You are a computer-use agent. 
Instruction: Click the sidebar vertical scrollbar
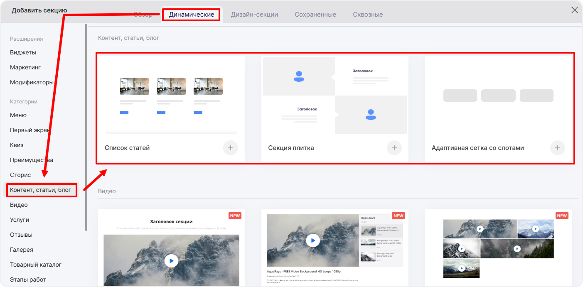[86, 125]
